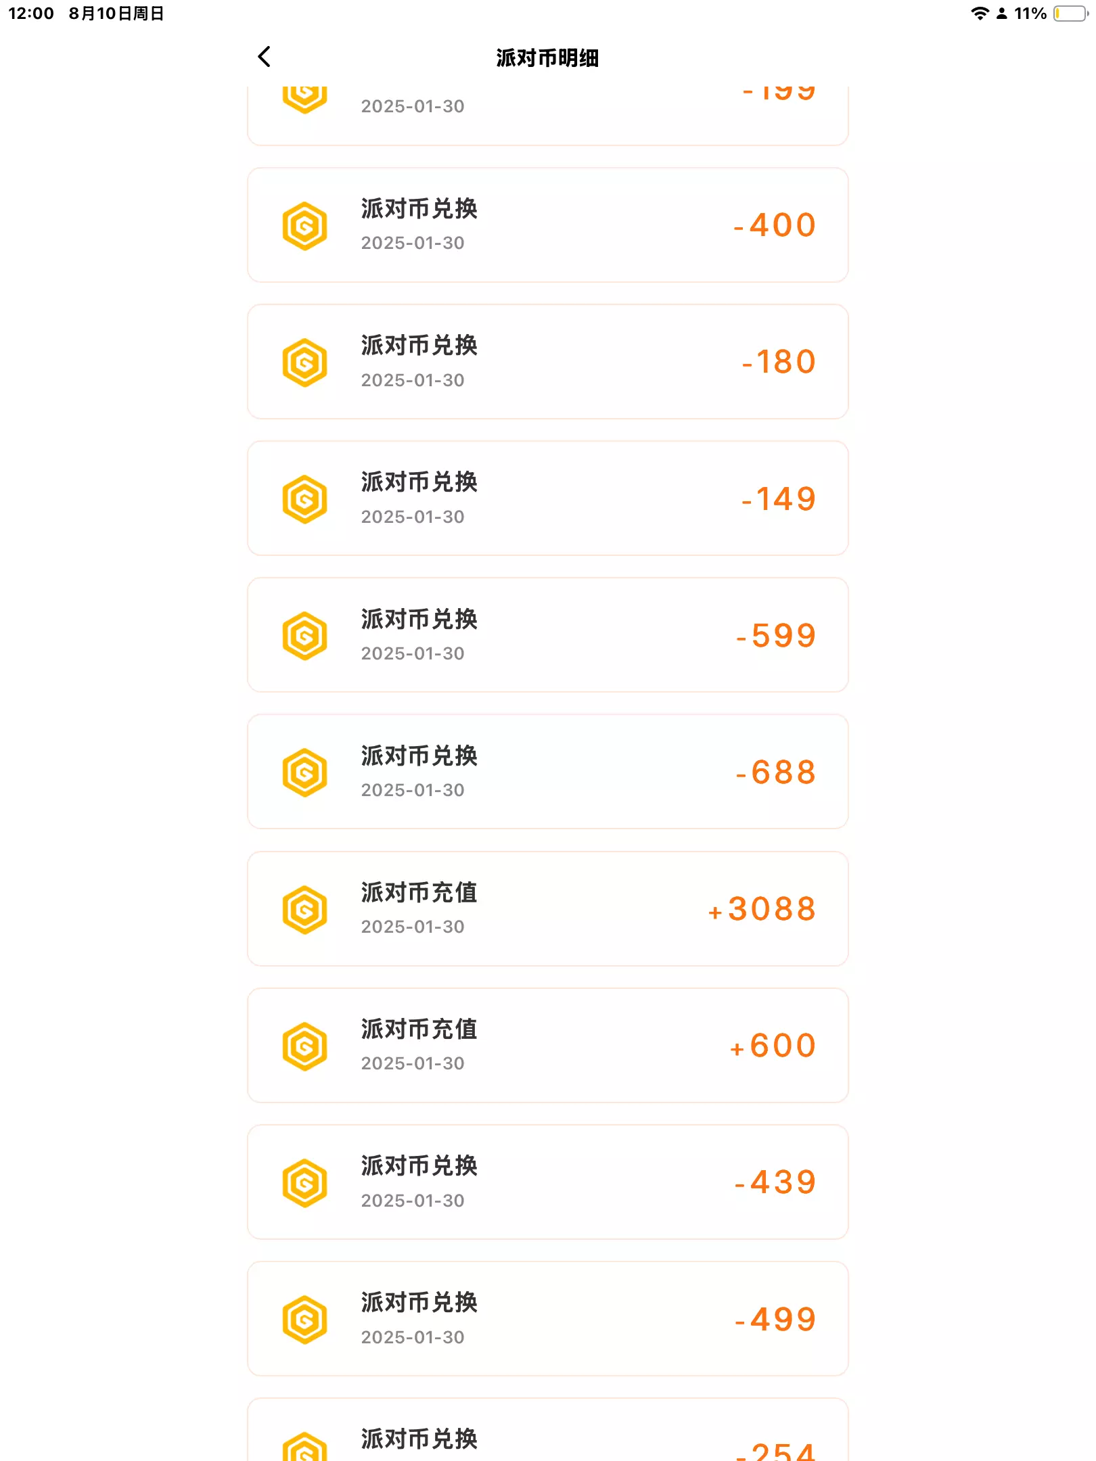
Task: Click the coin icon beside the -688 entry
Action: point(304,772)
